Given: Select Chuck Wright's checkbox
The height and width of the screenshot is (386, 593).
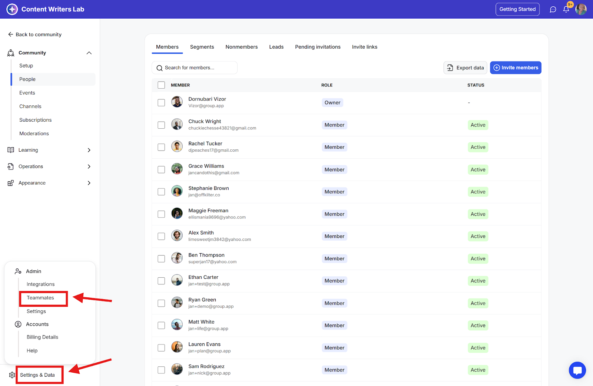Looking at the screenshot, I should 161,125.
